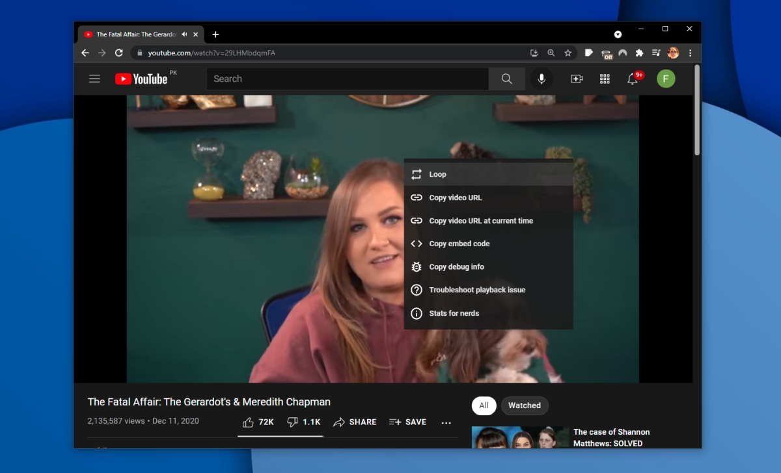781x473 pixels.
Task: Mute tab via speaker icon on tab
Action: click(185, 34)
